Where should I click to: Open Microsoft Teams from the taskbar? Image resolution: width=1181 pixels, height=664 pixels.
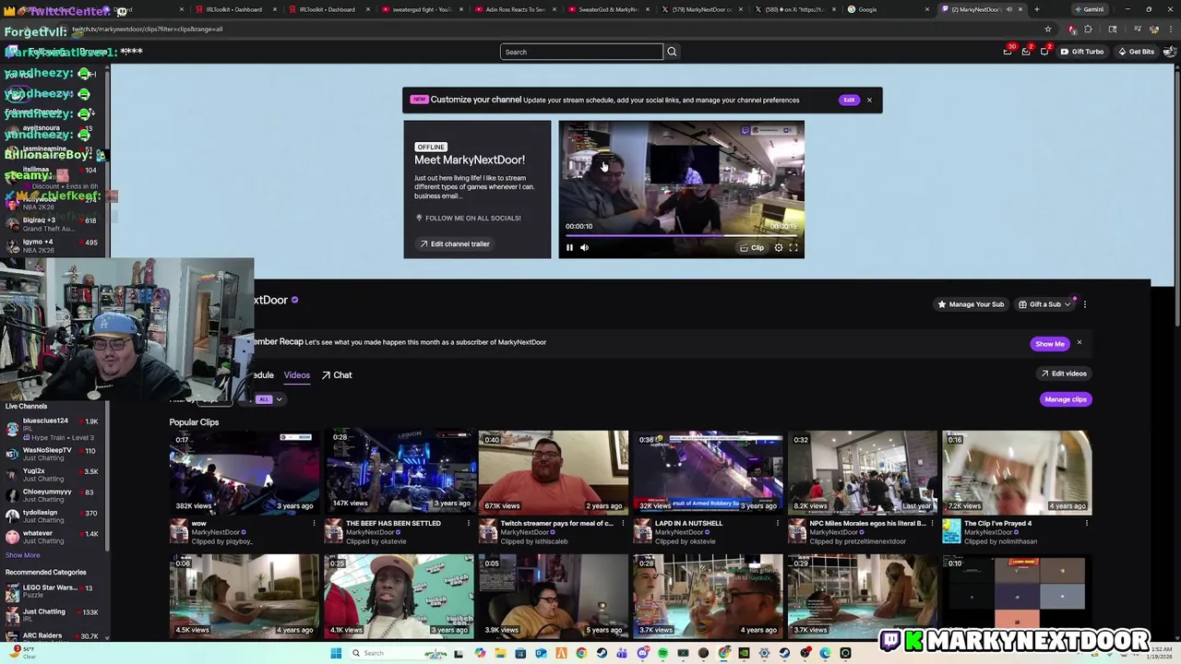(x=622, y=653)
